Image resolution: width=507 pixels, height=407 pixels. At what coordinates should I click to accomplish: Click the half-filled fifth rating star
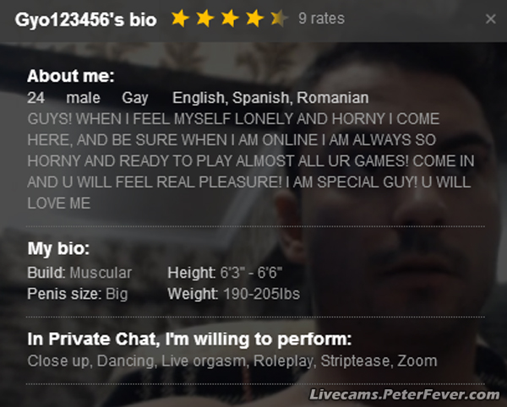tap(279, 19)
